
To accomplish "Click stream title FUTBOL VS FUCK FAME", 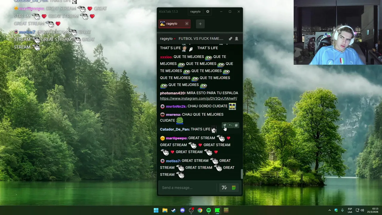I will pos(201,39).
